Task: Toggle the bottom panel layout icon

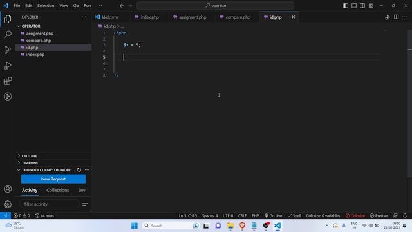Action: click(354, 6)
